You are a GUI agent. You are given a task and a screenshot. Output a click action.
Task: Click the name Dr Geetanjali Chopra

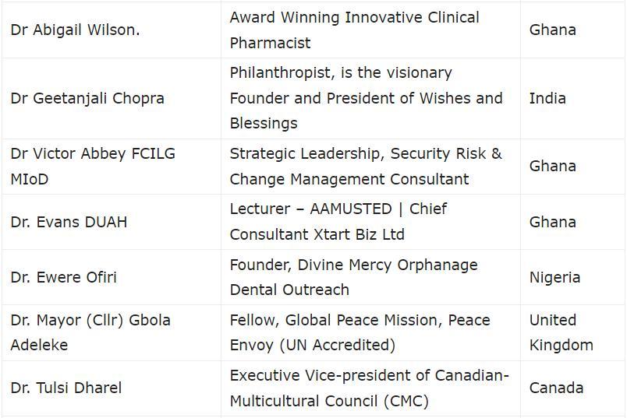click(x=87, y=99)
